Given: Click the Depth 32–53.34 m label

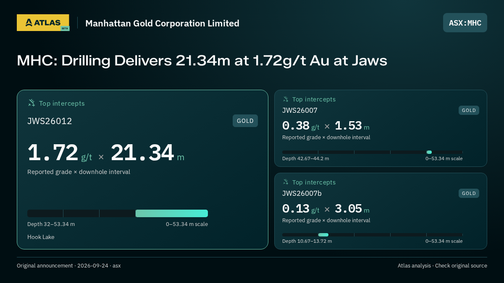Looking at the screenshot, I should (x=51, y=224).
